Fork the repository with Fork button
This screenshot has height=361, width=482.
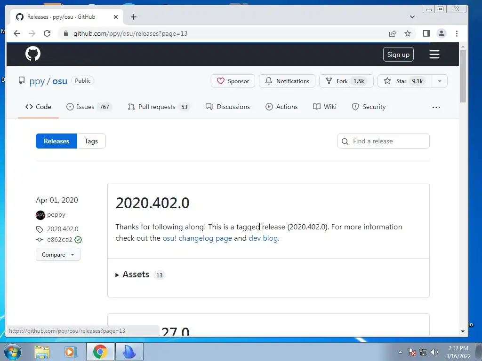(x=346, y=81)
